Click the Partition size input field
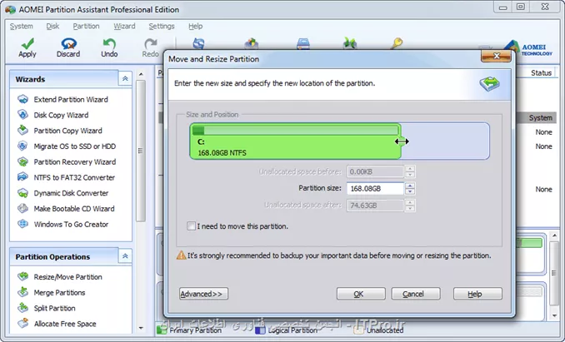This screenshot has height=342, width=565. 375,188
